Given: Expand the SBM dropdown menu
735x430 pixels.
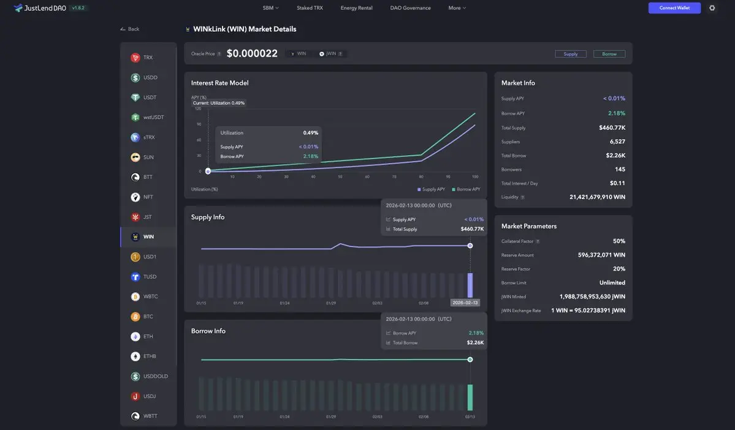Looking at the screenshot, I should click(270, 8).
